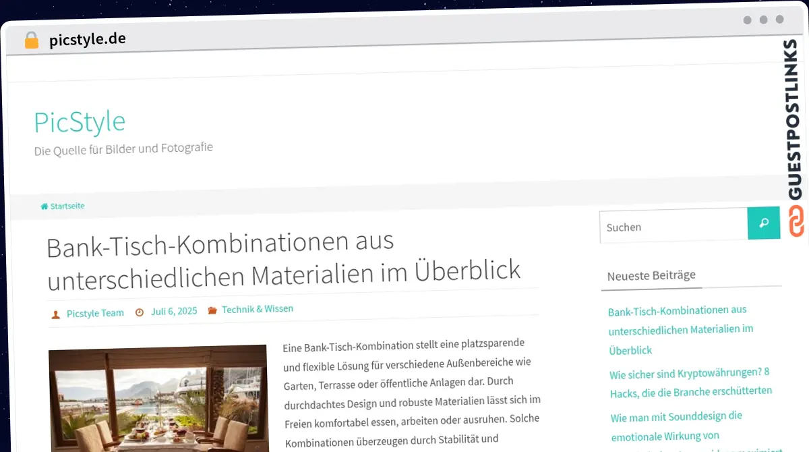This screenshot has width=809, height=452.
Task: Open the Bank-Tisch-Kombinationen article headline
Action: click(x=283, y=258)
